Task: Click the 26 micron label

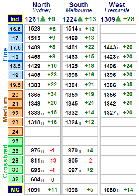Action: click(x=15, y=151)
